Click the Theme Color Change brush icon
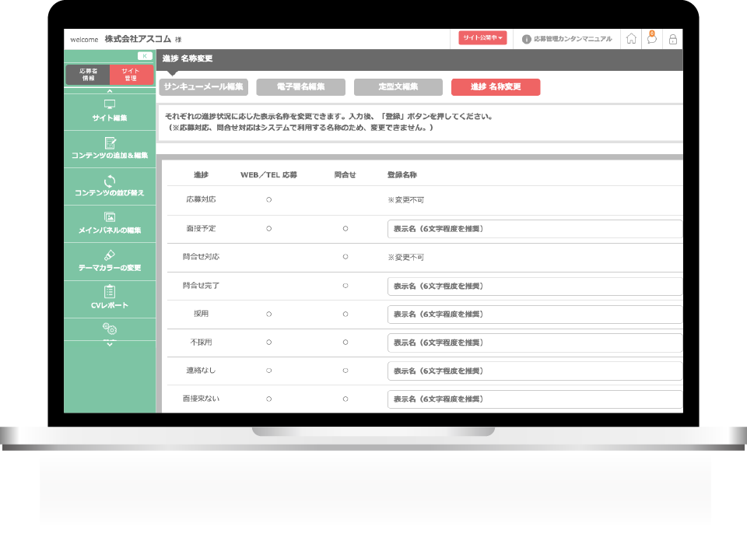Image resolution: width=747 pixels, height=545 pixels. click(x=110, y=255)
